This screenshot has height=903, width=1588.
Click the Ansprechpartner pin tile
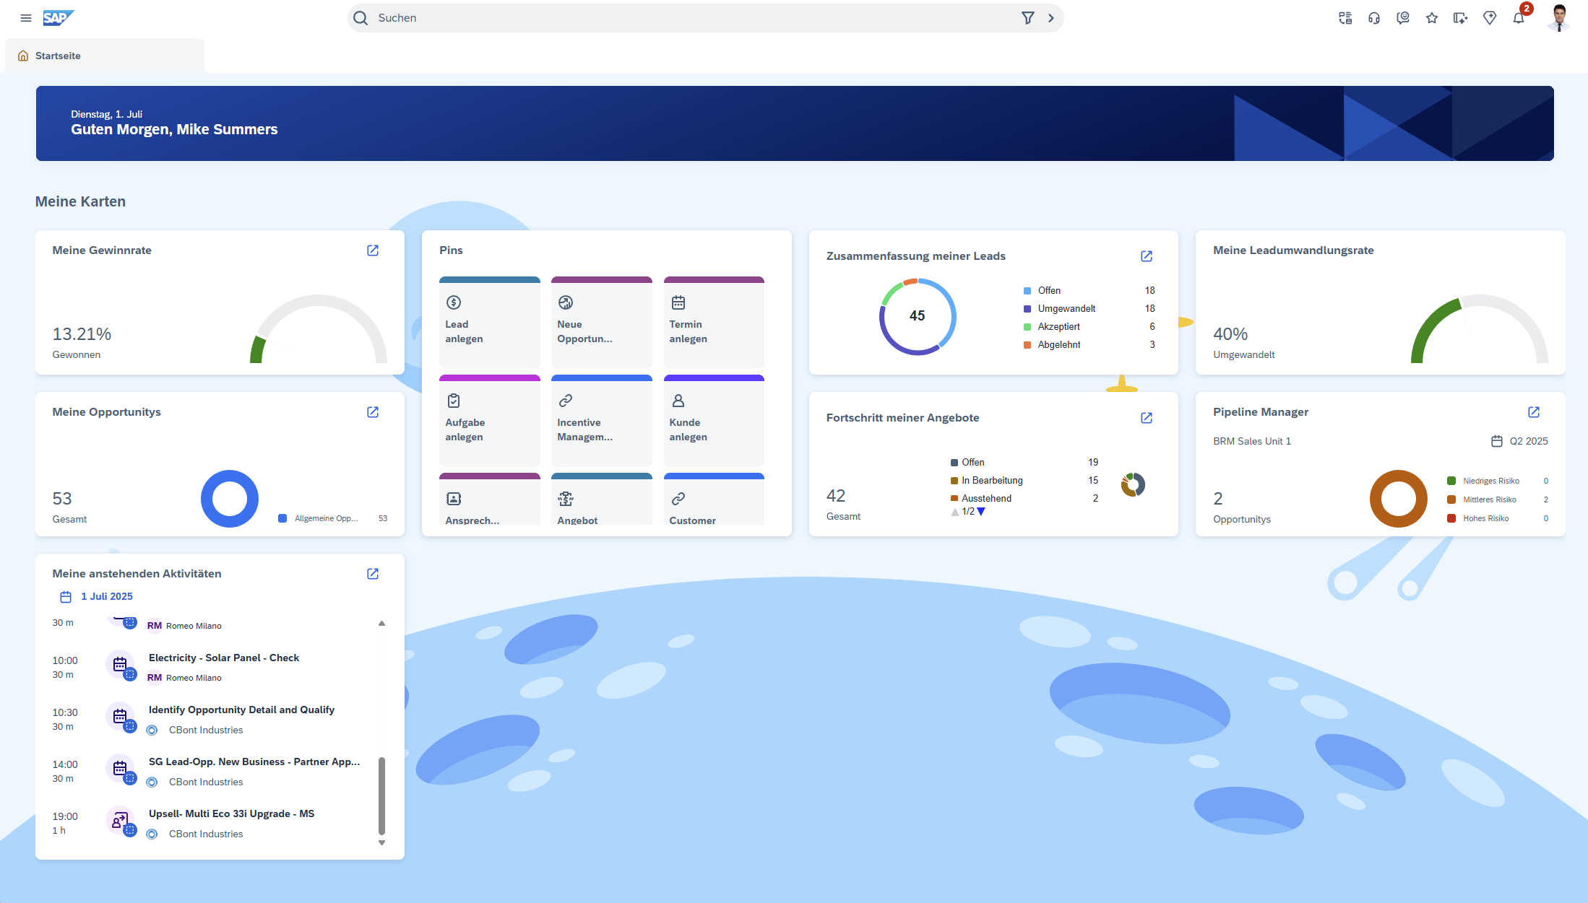click(490, 500)
